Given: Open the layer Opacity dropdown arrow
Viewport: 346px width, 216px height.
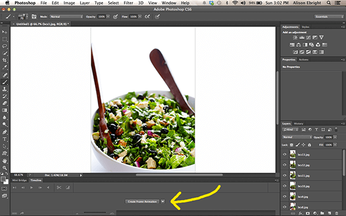Looking at the screenshot, I should pos(335,137).
